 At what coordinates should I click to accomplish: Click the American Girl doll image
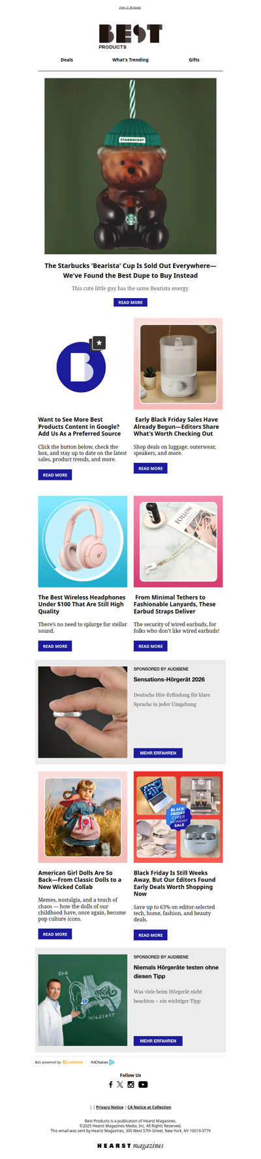point(83,816)
